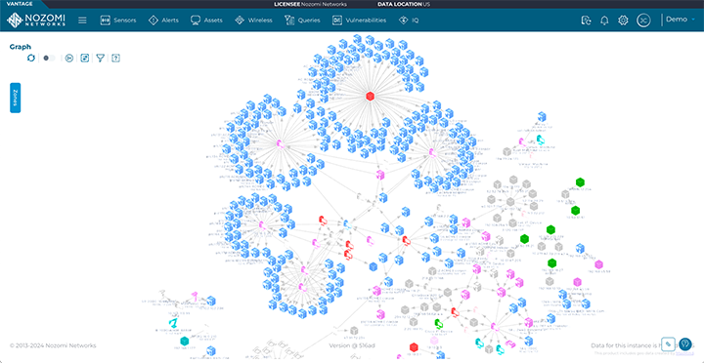Open the Sensors menu
Screen dimensions: 704x363
(x=118, y=20)
